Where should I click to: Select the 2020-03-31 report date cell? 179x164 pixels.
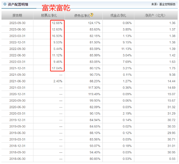pos(17,113)
